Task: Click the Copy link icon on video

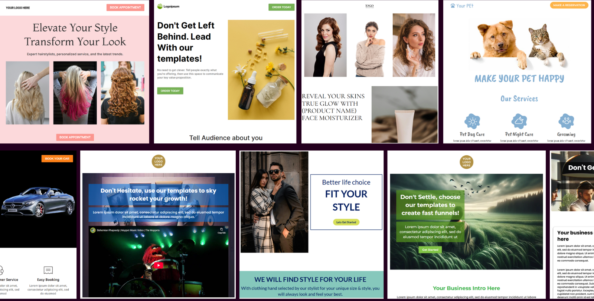Action: [x=222, y=229]
